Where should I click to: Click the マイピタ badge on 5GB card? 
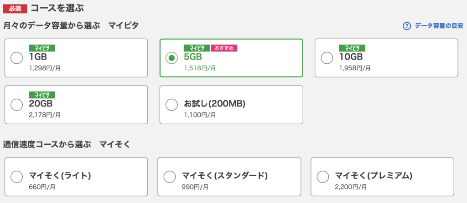click(x=197, y=48)
